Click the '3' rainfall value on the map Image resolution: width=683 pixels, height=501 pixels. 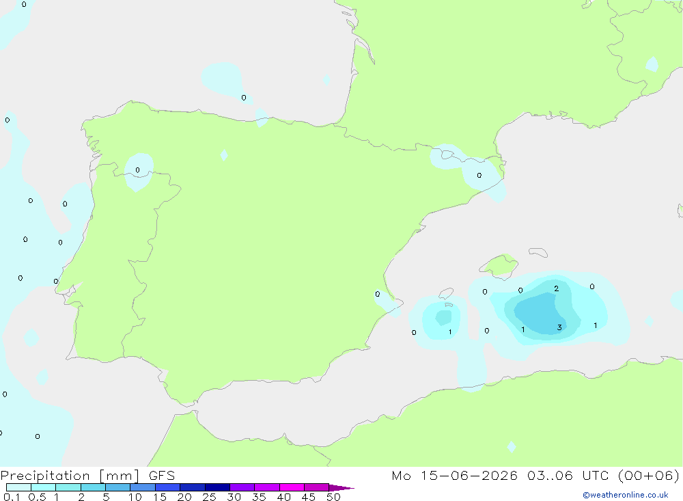coord(559,327)
